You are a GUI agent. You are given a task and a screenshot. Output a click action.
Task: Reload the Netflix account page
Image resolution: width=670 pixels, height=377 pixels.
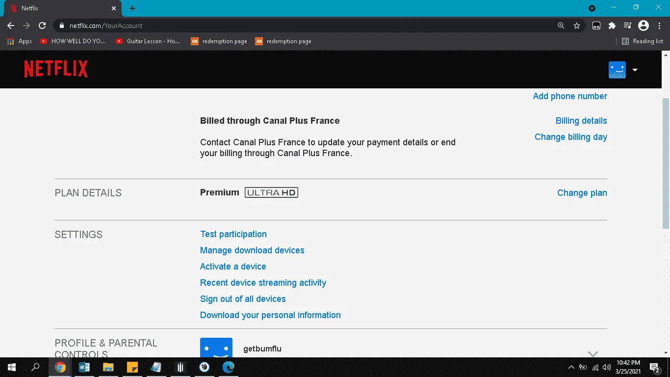42,26
